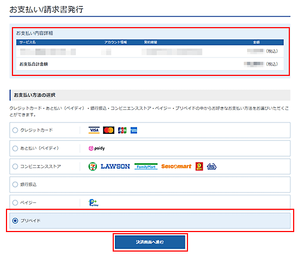Click the 決済画面へ進む button
298x257 pixels.
click(150, 242)
